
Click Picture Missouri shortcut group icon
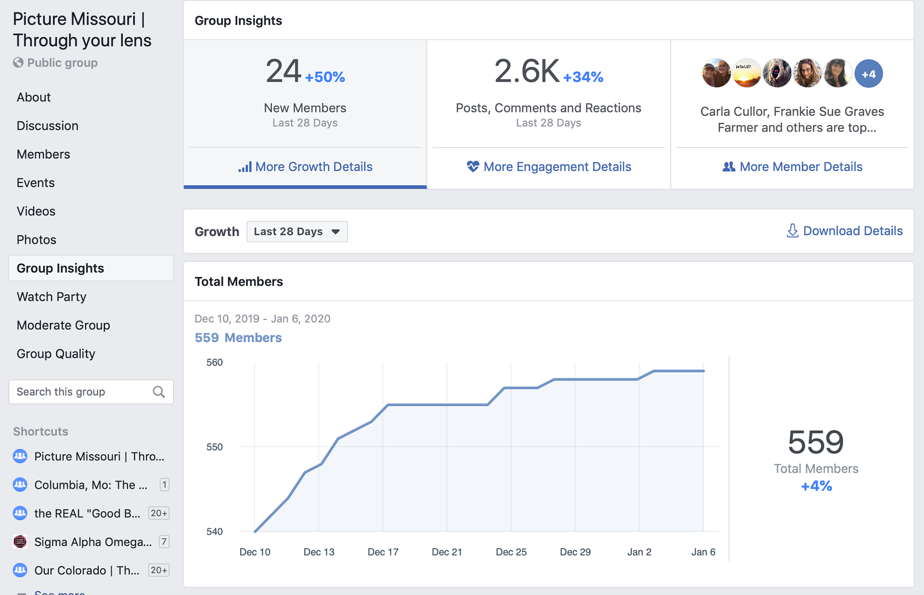click(20, 456)
